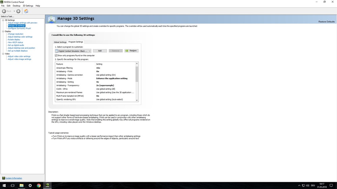Select CUDA - GPUs feature row
The image size is (337, 189).
[x=95, y=89]
